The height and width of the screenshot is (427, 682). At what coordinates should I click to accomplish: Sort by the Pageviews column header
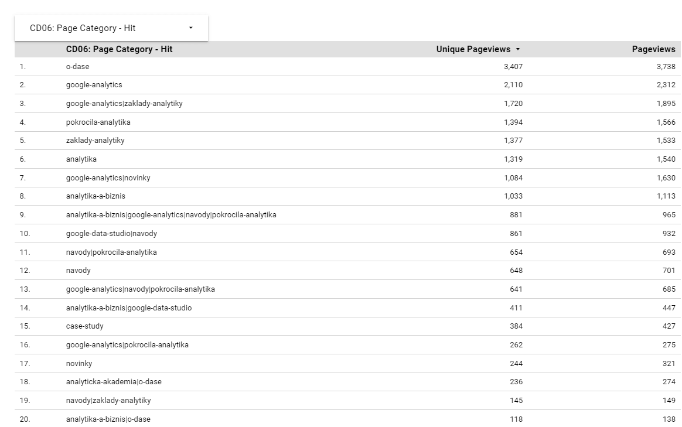click(653, 49)
